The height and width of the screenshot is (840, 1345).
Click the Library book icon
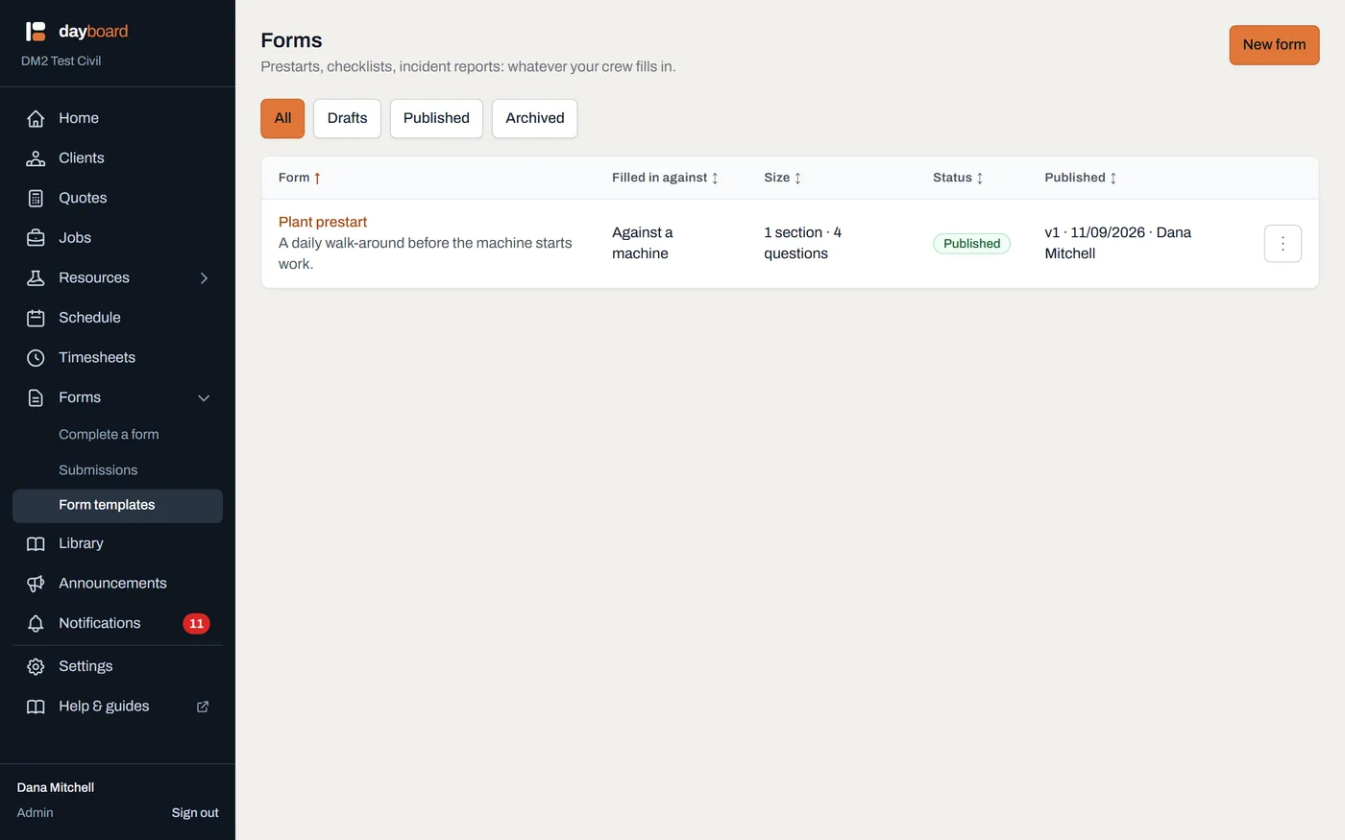[x=36, y=543]
